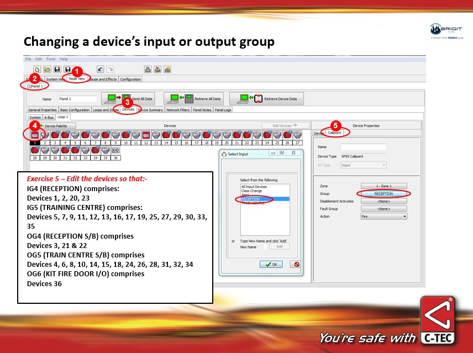Open the Tools menu
Screen dimensions: 473x353
click(51, 59)
